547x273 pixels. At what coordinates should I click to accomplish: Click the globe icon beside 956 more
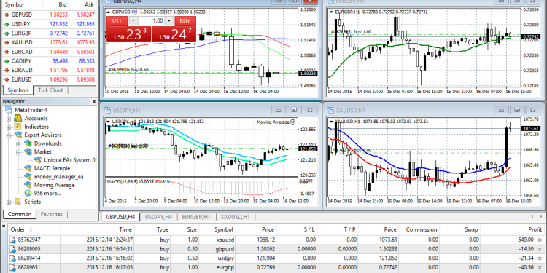click(28, 194)
